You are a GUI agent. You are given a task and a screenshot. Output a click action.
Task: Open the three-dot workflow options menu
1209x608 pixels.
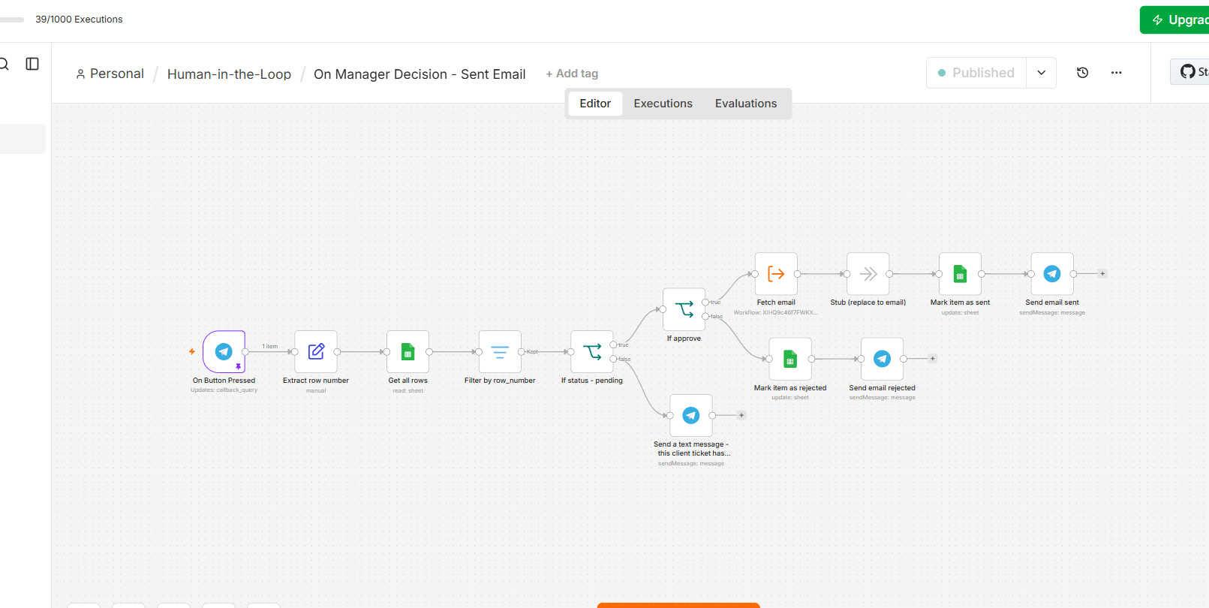(1117, 73)
